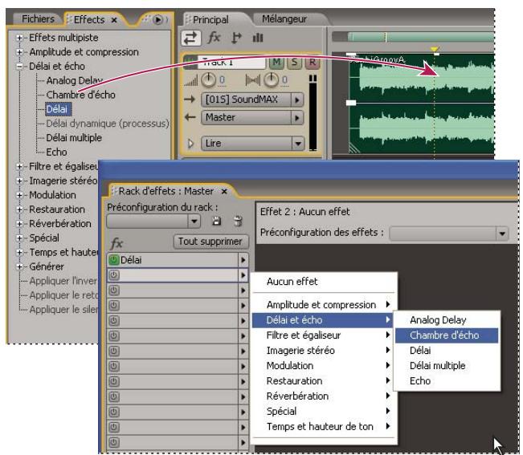Click the volume value 0 field
This screenshot has height=455, width=523.
coord(223,80)
